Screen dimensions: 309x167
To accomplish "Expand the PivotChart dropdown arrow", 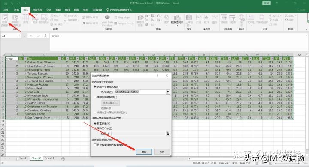I will tap(177, 25).
